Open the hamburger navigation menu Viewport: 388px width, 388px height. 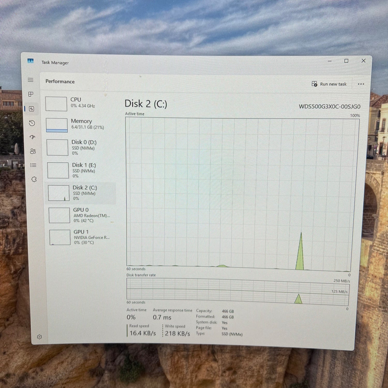31,80
